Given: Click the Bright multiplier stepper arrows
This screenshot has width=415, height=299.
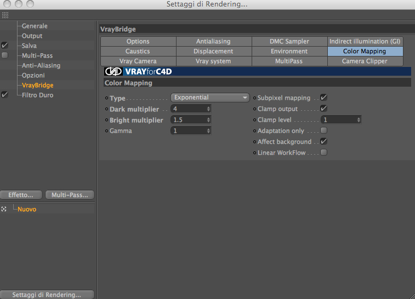Looking at the screenshot, I should pyautogui.click(x=208, y=120).
